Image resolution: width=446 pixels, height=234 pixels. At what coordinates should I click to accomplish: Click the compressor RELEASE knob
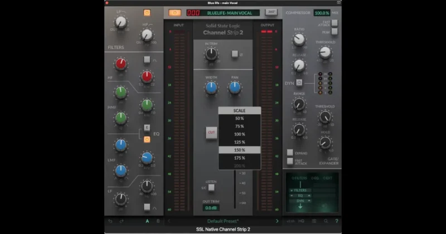299,65
